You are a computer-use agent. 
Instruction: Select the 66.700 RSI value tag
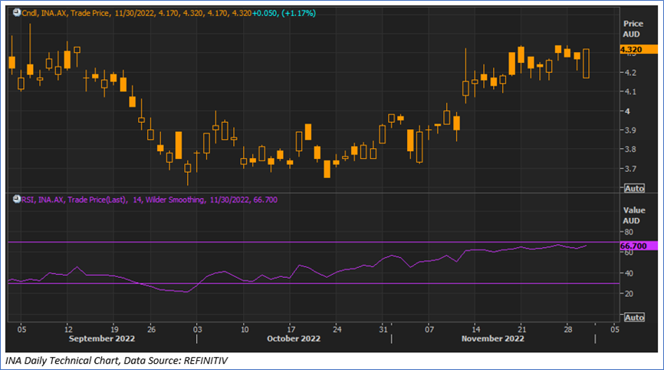point(639,246)
